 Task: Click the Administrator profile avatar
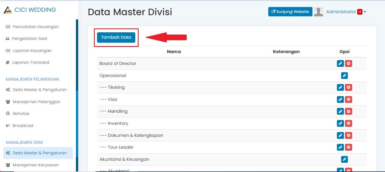(318, 12)
